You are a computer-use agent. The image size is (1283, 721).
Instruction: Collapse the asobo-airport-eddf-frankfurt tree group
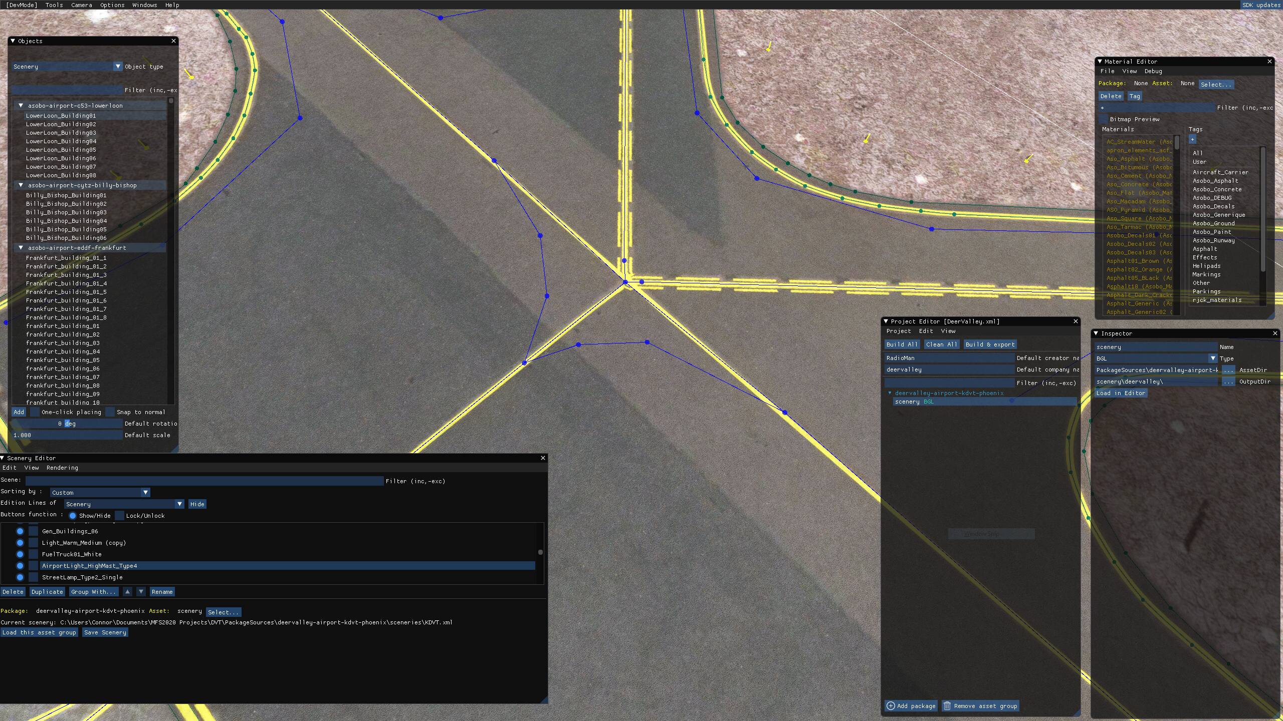coord(21,248)
